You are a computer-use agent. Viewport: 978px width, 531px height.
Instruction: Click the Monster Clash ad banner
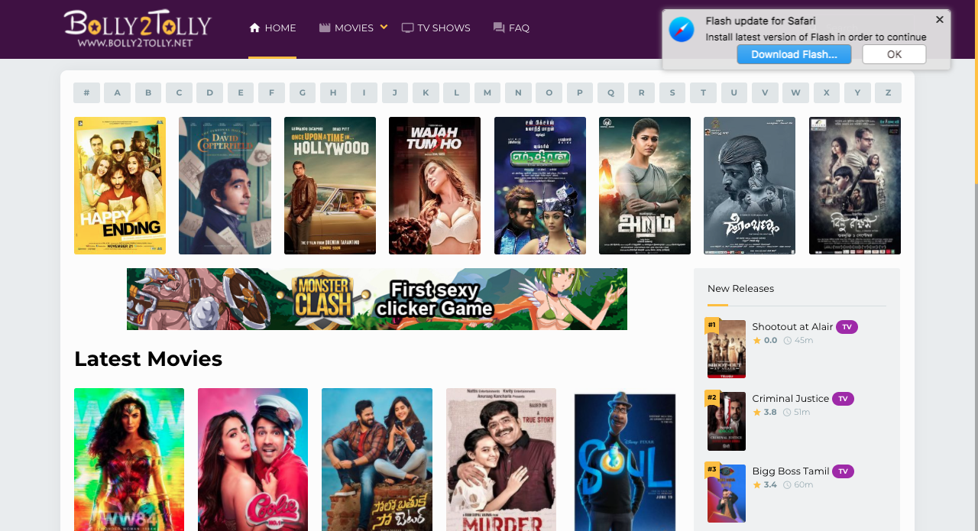(377, 299)
